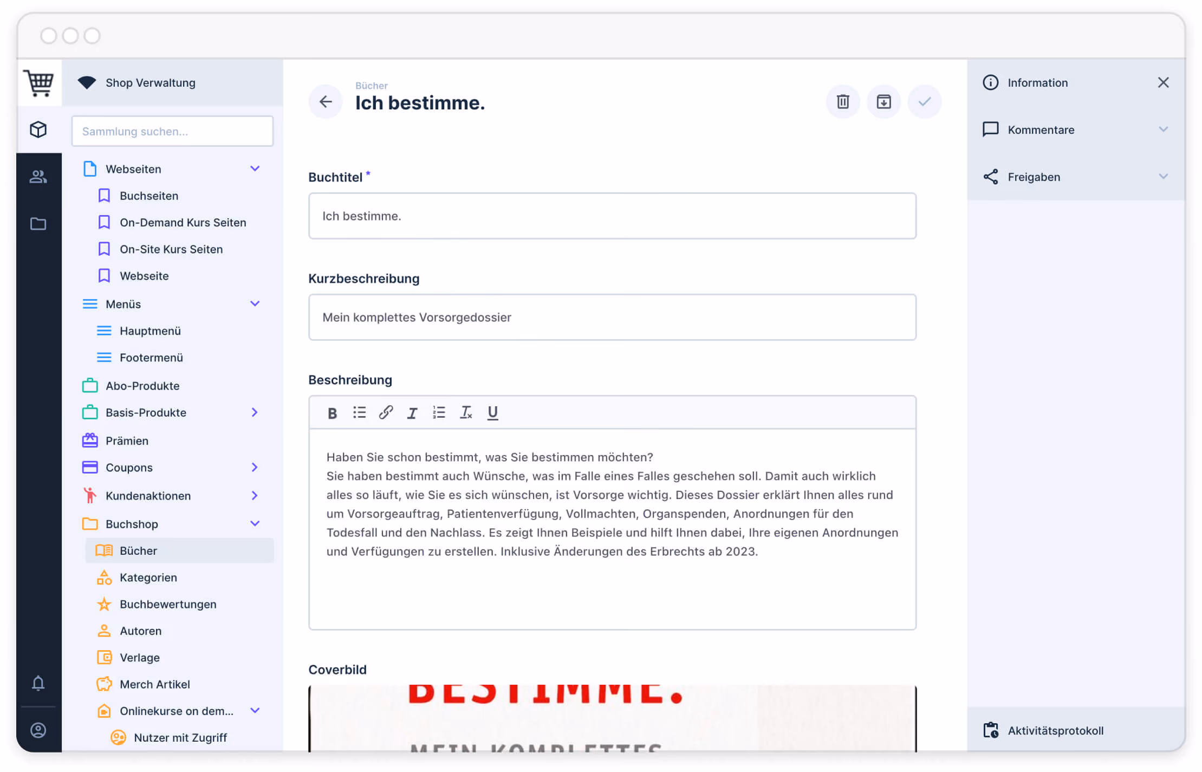Open the Aktivitätsprotokoll link
Screen dimensions: 1202x772
tap(1055, 730)
